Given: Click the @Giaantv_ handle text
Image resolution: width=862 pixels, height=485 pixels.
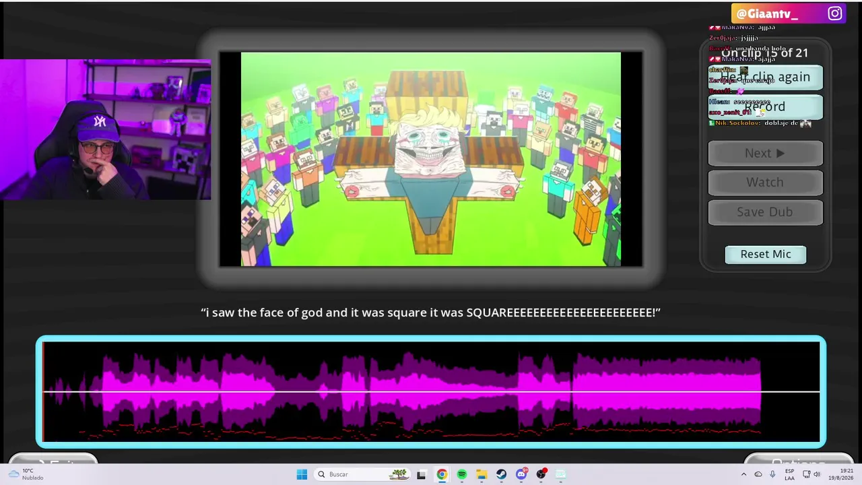Looking at the screenshot, I should pyautogui.click(x=767, y=14).
